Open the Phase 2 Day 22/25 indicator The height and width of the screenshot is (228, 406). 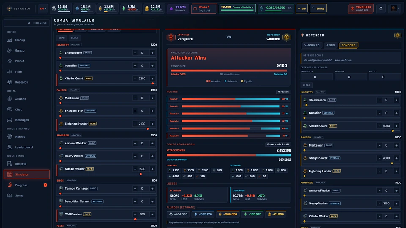(x=204, y=8)
